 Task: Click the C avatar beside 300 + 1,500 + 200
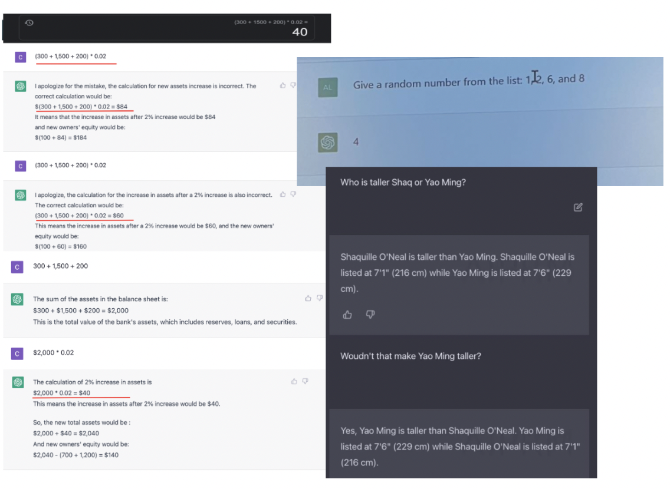coord(17,267)
